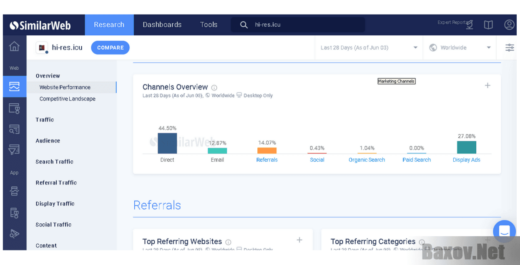Switch to the Dashboards tab
The height and width of the screenshot is (265, 520).
point(162,25)
